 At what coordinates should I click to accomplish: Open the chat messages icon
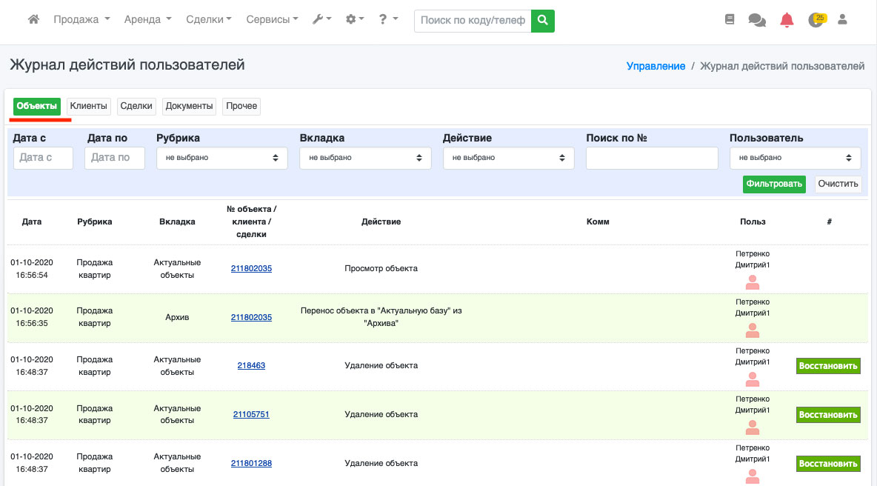click(757, 21)
